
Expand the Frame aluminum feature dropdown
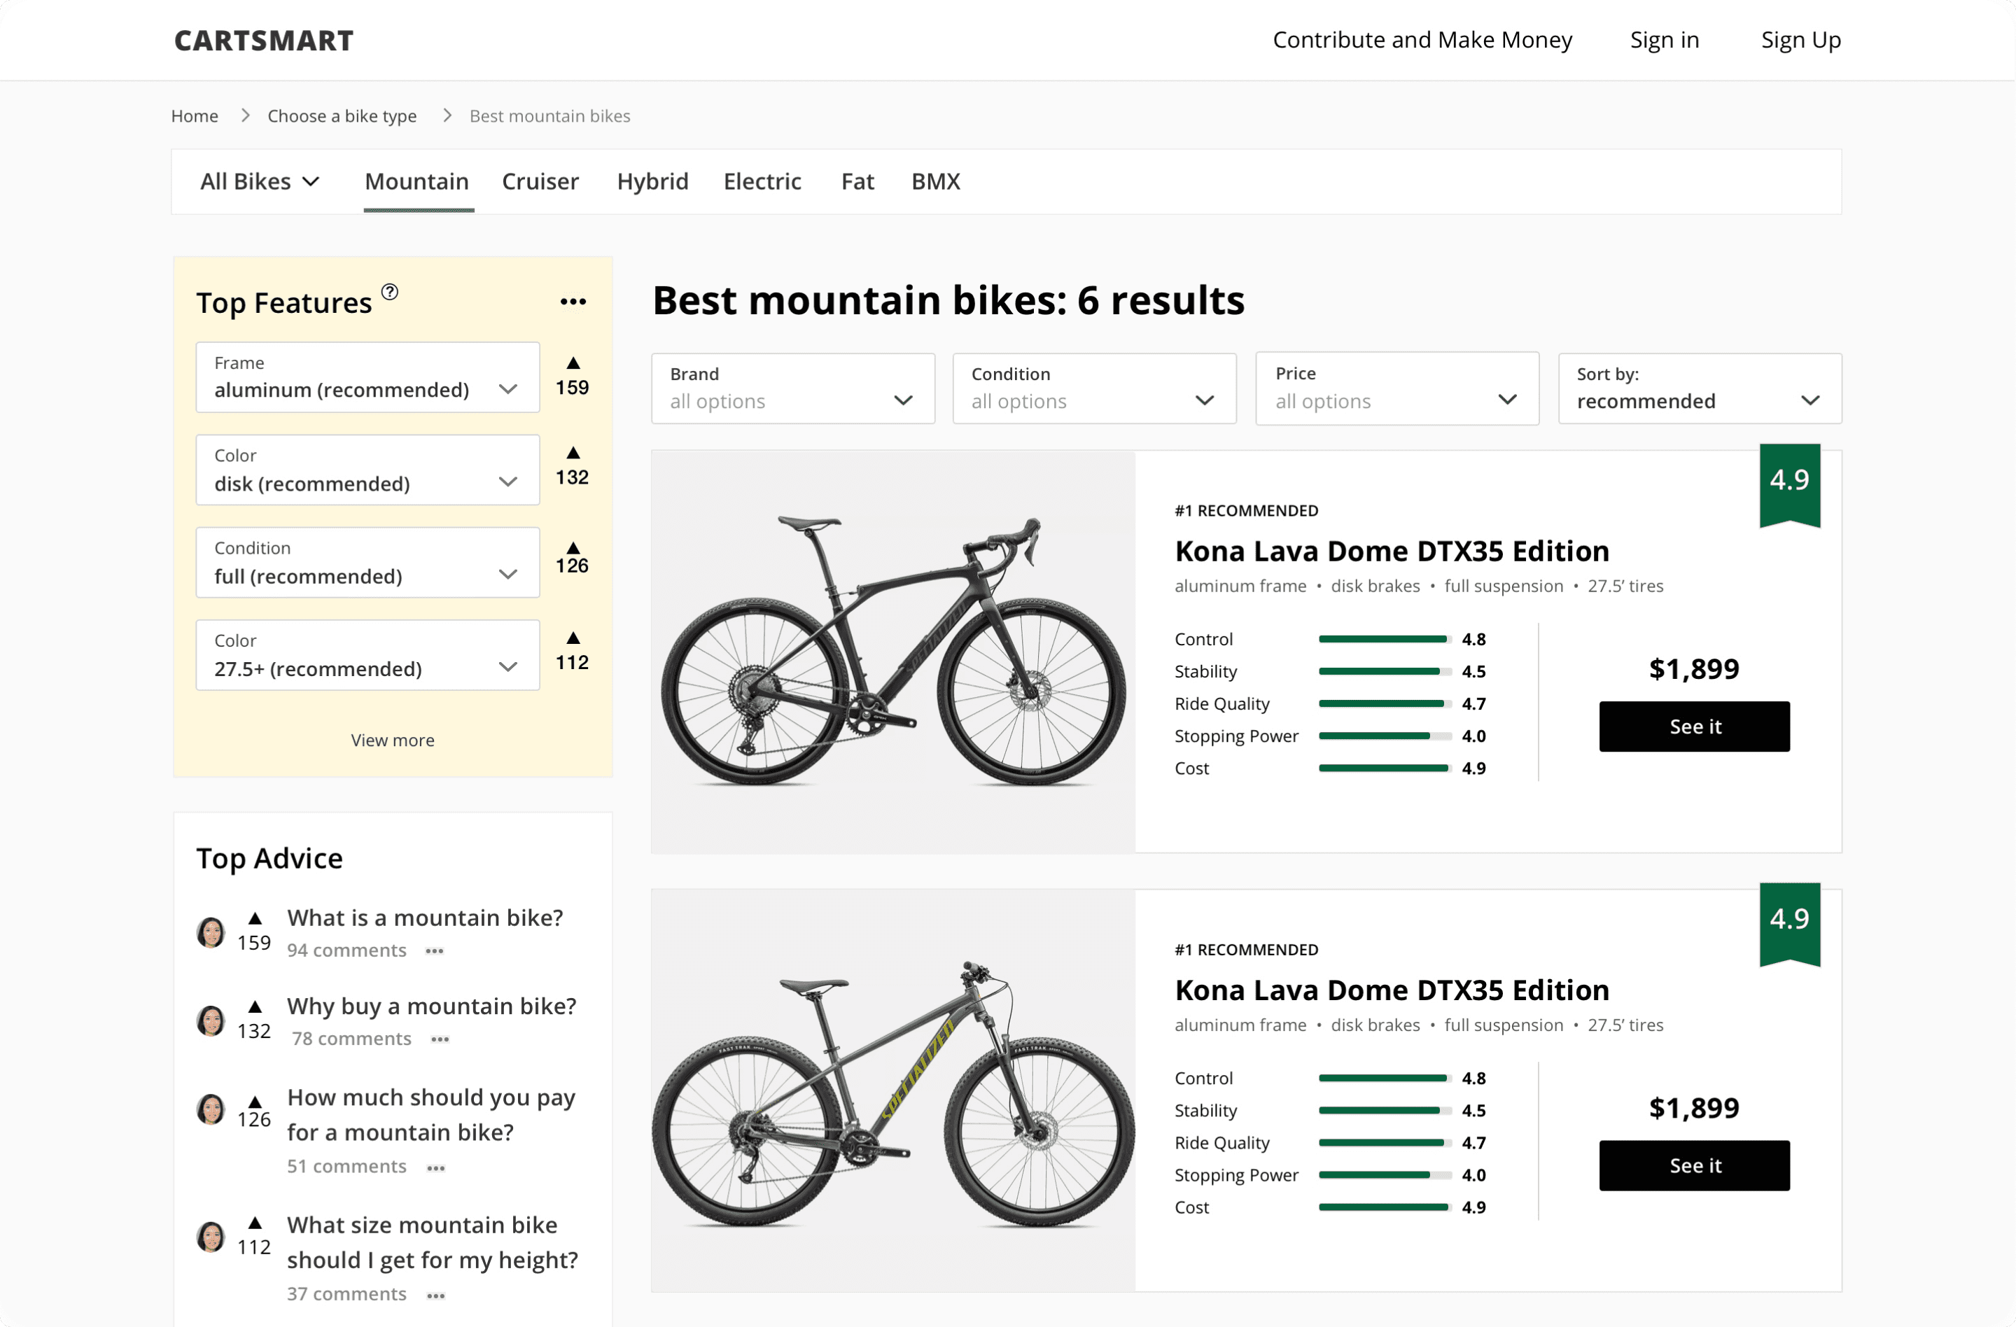tap(367, 378)
